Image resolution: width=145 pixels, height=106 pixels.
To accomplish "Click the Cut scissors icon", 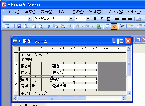I will pyautogui.click(x=49, y=26).
